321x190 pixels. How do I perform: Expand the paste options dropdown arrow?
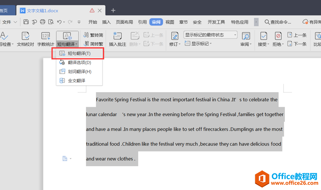coord(71,158)
